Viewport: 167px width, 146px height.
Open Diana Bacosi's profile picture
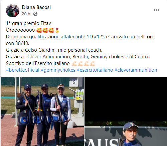click(x=13, y=11)
